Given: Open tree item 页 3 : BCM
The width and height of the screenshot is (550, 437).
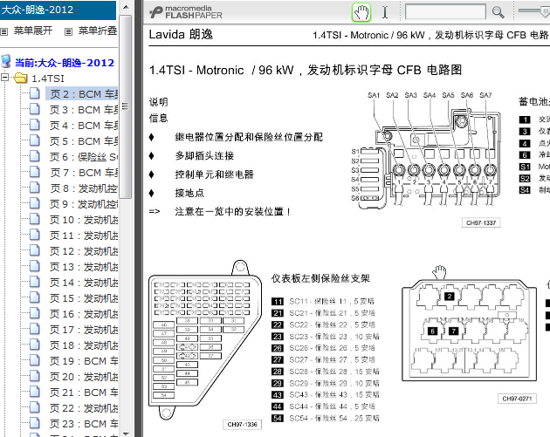Looking at the screenshot, I should coord(84,110).
